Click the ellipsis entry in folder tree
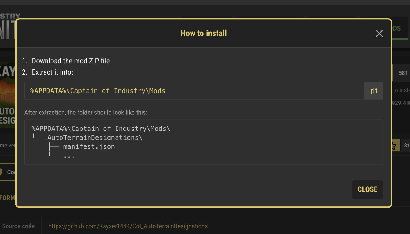Screen dimensions: 410x234 pos(69,156)
